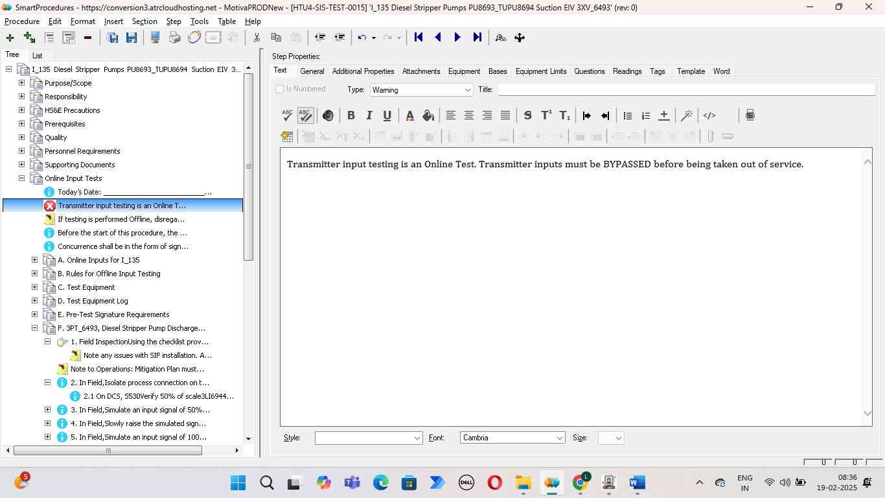Open the Size dropdown
Viewport: 885px width, 498px height.
click(611, 438)
